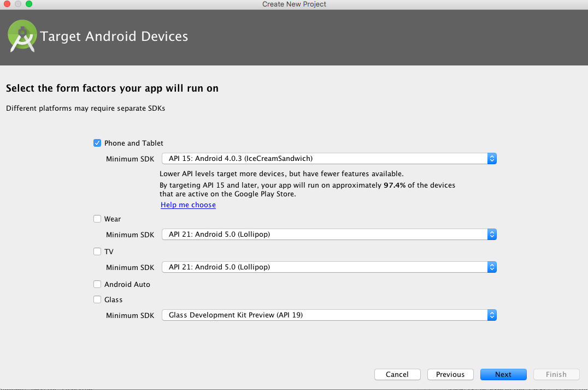This screenshot has height=390, width=588.
Task: Enable the Wear form factor checkbox
Action: coord(97,219)
